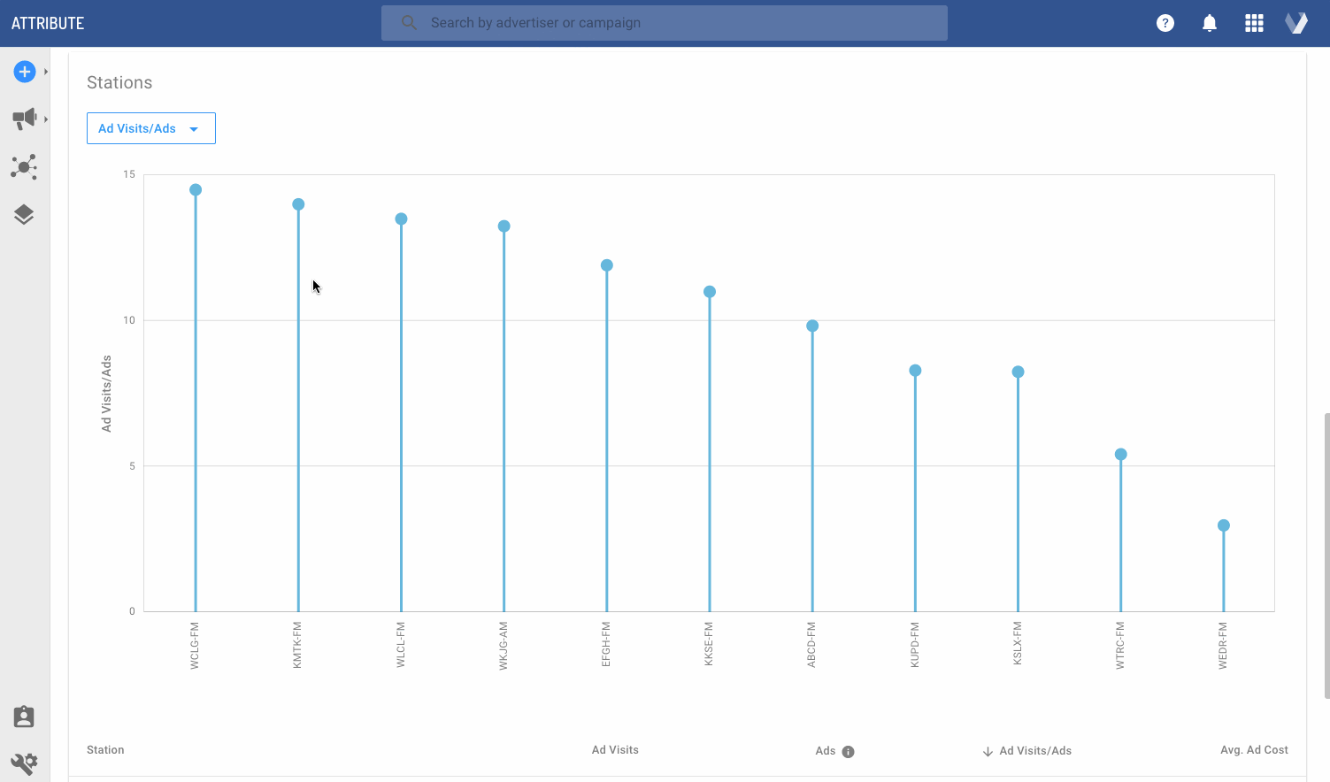Click the ATTRIBUTE logo text
This screenshot has width=1330, height=782.
(x=48, y=23)
